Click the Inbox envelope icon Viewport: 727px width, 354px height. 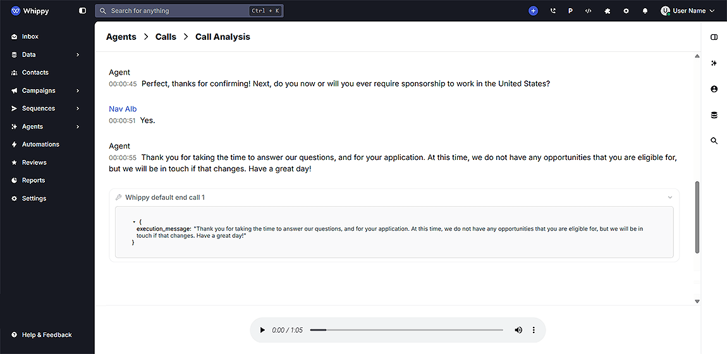click(15, 37)
